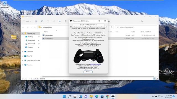Screen dimensions: 177x99
Task: Open File Explorer from taskbar
Action: 91,97
